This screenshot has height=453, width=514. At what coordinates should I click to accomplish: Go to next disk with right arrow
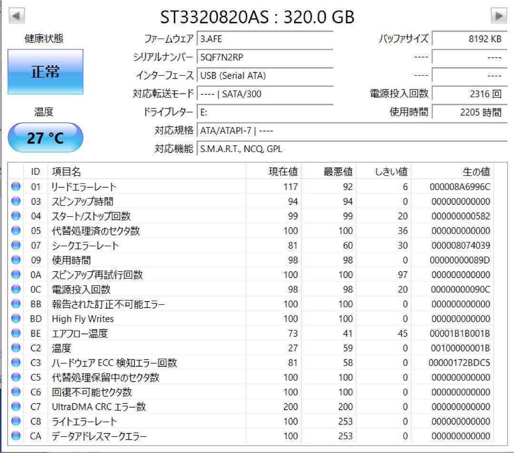coord(499,15)
